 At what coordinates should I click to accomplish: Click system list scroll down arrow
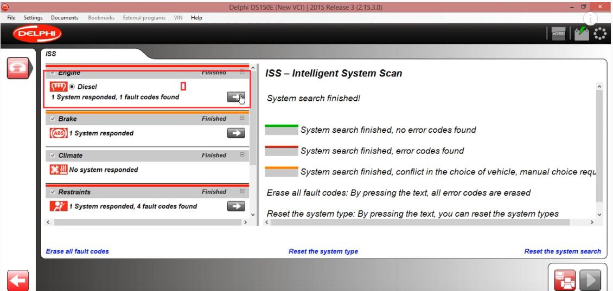click(253, 214)
